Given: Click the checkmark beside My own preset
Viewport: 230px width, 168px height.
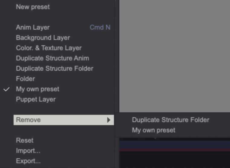Looking at the screenshot, I should click(x=6, y=89).
